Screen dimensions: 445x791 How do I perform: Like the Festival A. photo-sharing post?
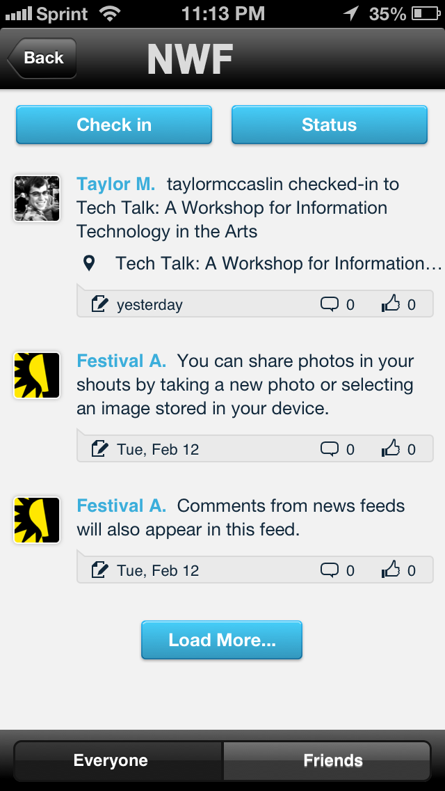pyautogui.click(x=391, y=449)
